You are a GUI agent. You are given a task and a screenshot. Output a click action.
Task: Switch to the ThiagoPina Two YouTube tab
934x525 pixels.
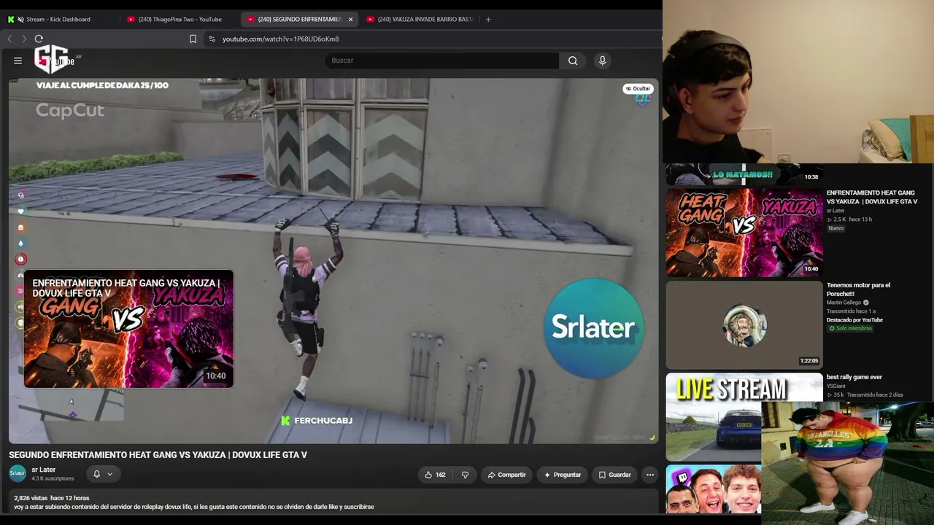coord(181,19)
